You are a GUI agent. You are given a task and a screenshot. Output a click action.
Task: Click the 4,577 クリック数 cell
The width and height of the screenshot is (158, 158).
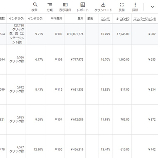(17, 149)
